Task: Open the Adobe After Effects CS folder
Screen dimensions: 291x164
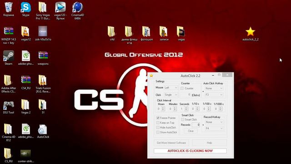Action: [9, 84]
